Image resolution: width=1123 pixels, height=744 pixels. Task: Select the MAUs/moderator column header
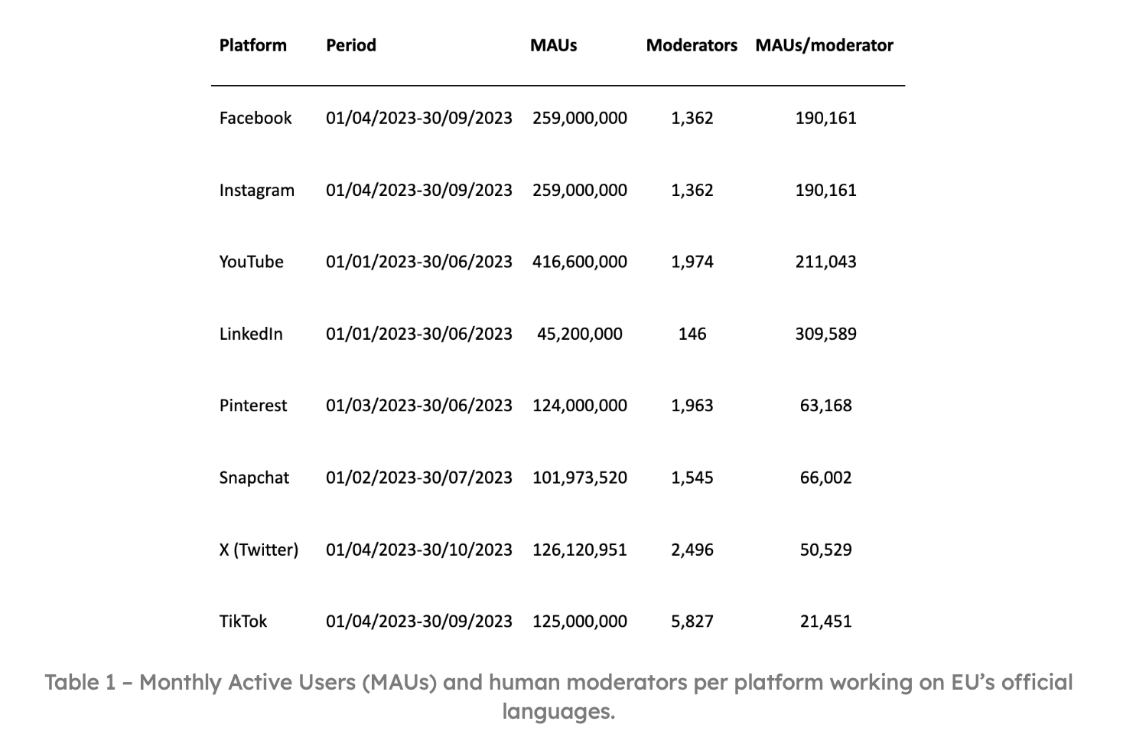(824, 45)
